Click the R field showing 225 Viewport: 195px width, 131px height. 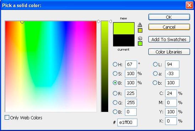tap(131, 93)
